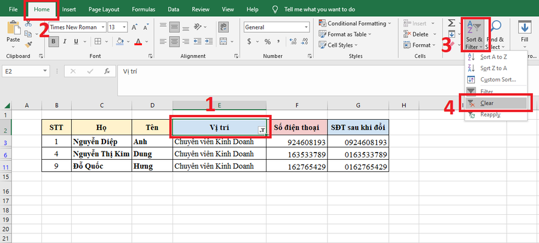Open the File tab

13,10
